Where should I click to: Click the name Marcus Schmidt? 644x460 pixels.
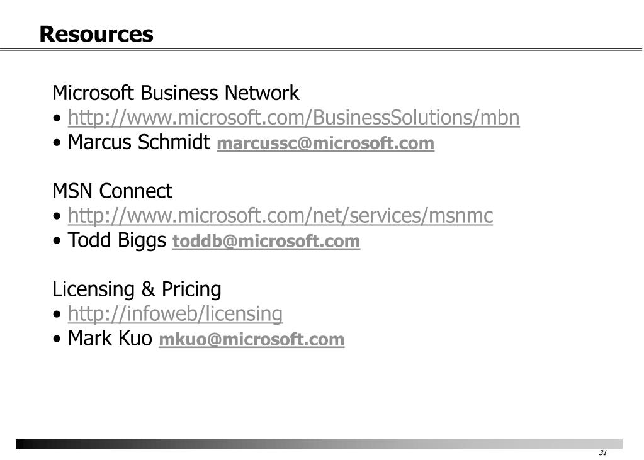click(x=139, y=142)
